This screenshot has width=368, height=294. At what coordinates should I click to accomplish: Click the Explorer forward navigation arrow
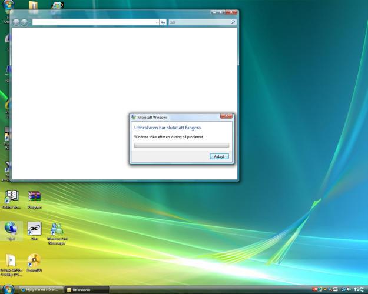pos(25,22)
